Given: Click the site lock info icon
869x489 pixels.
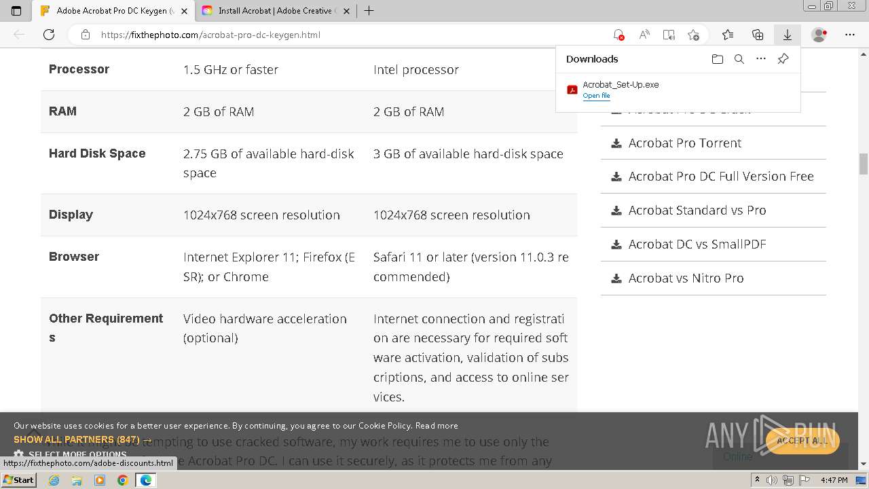Looking at the screenshot, I should (x=86, y=35).
